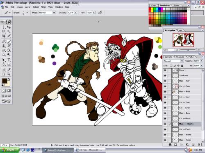
Task: Open brush Opacity slider arrow
Action: click(x=75, y=13)
